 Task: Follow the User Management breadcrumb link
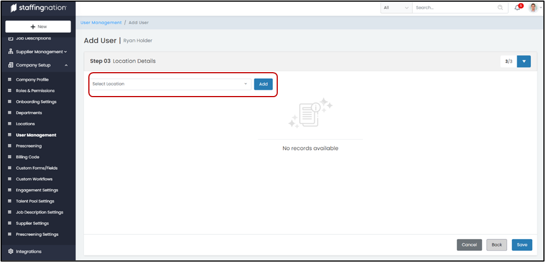(x=101, y=23)
